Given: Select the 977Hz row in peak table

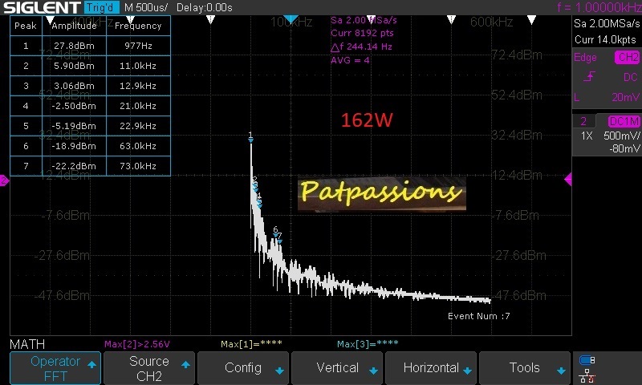Looking at the screenshot, I should tap(90, 46).
